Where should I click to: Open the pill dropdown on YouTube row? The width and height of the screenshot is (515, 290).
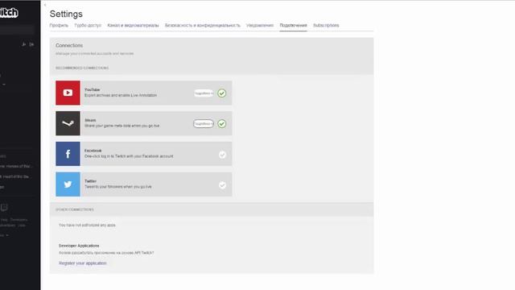point(204,93)
